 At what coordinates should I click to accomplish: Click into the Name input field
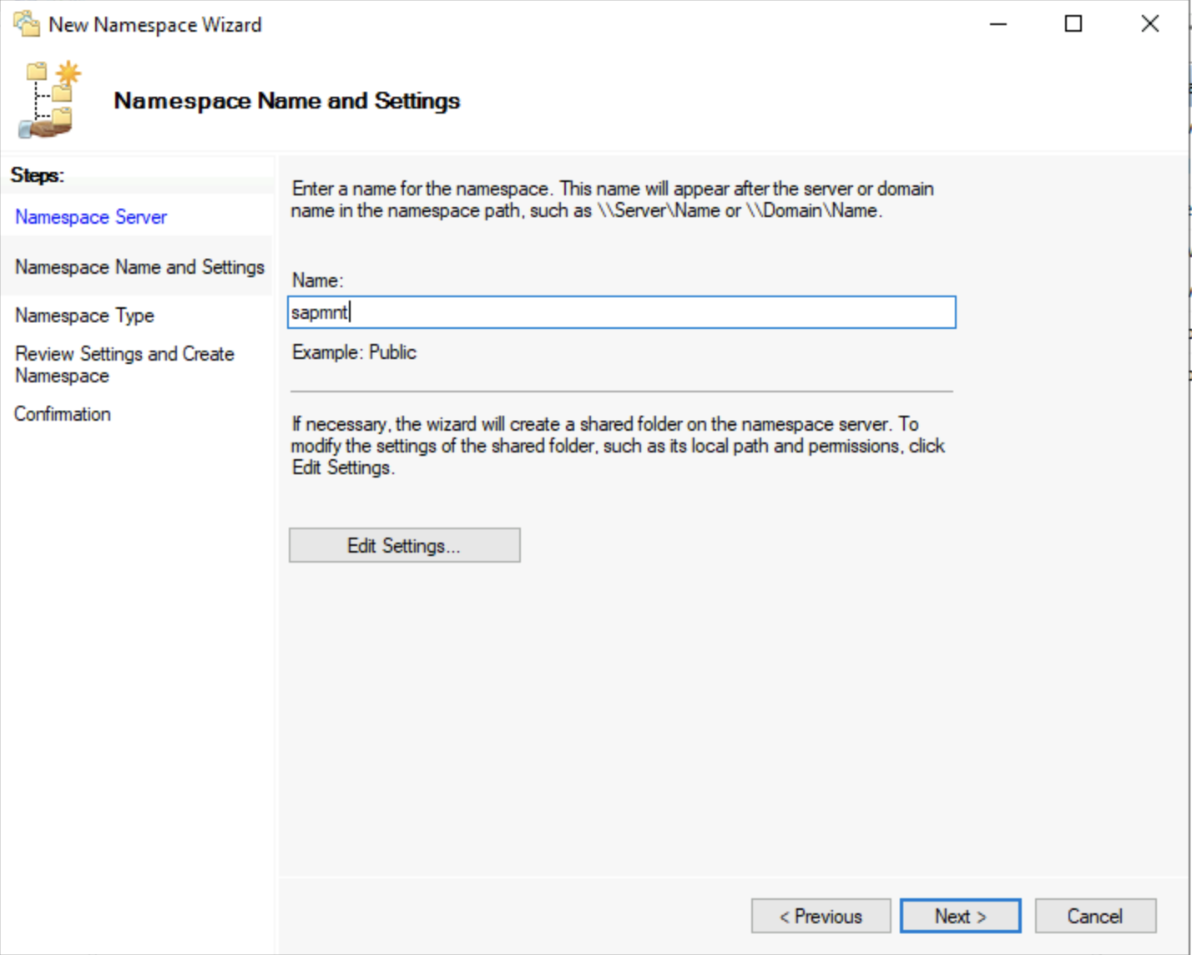pyautogui.click(x=622, y=312)
